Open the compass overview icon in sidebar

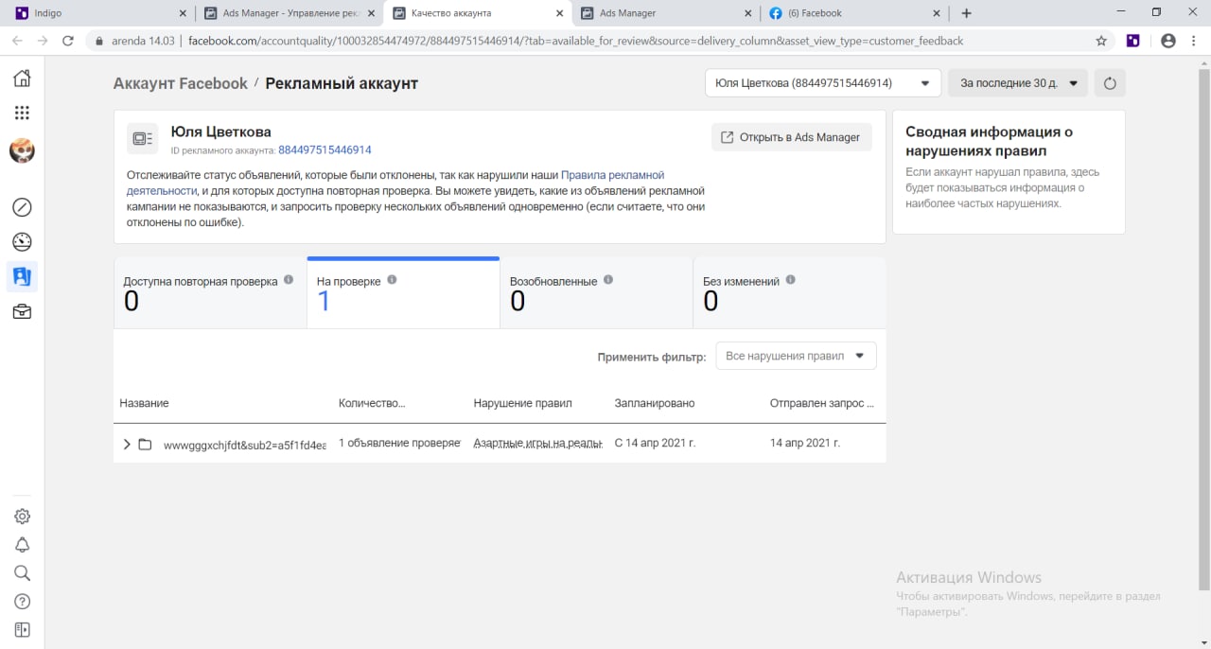point(22,207)
